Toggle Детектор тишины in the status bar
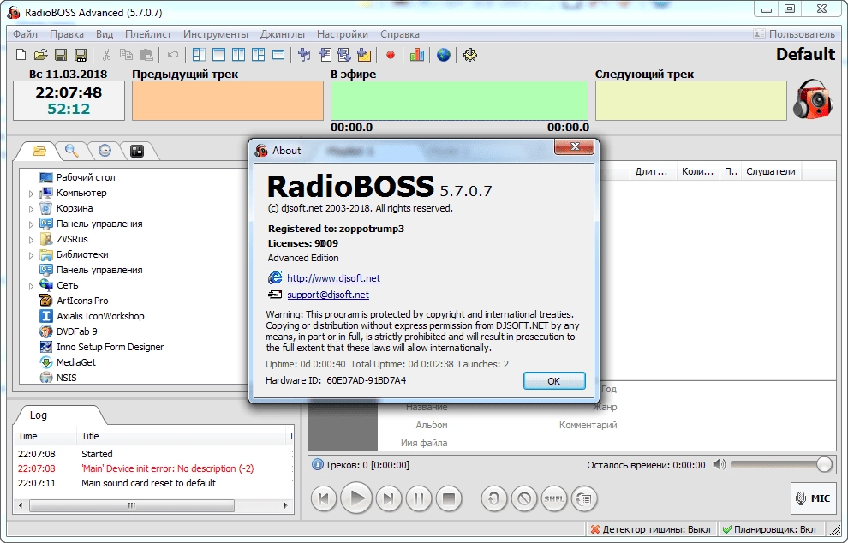The height and width of the screenshot is (543, 848). click(651, 529)
